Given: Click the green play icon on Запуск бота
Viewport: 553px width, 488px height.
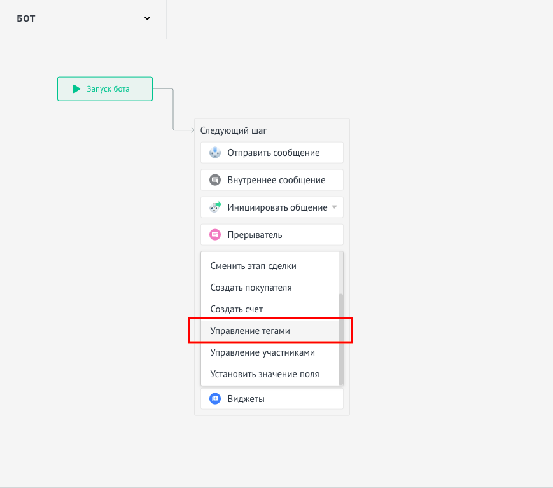Looking at the screenshot, I should coord(76,88).
